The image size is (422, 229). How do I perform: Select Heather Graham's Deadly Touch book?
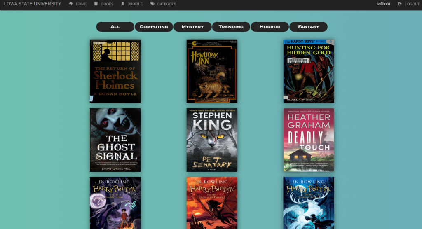[309, 140]
